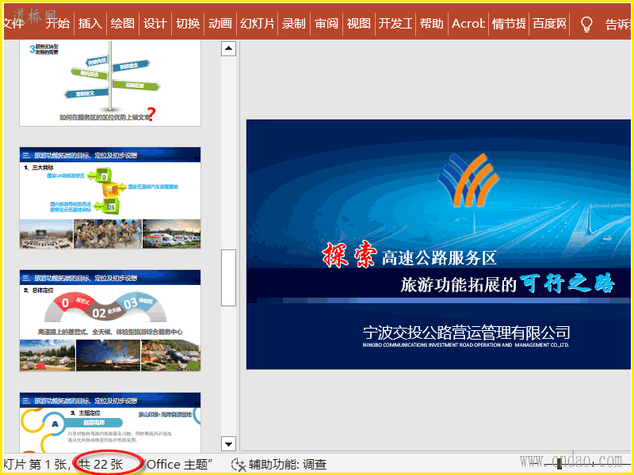Viewport: 634px width, 475px height.
Task: Select the 主题定位 slide thumbnail
Action: 110,423
